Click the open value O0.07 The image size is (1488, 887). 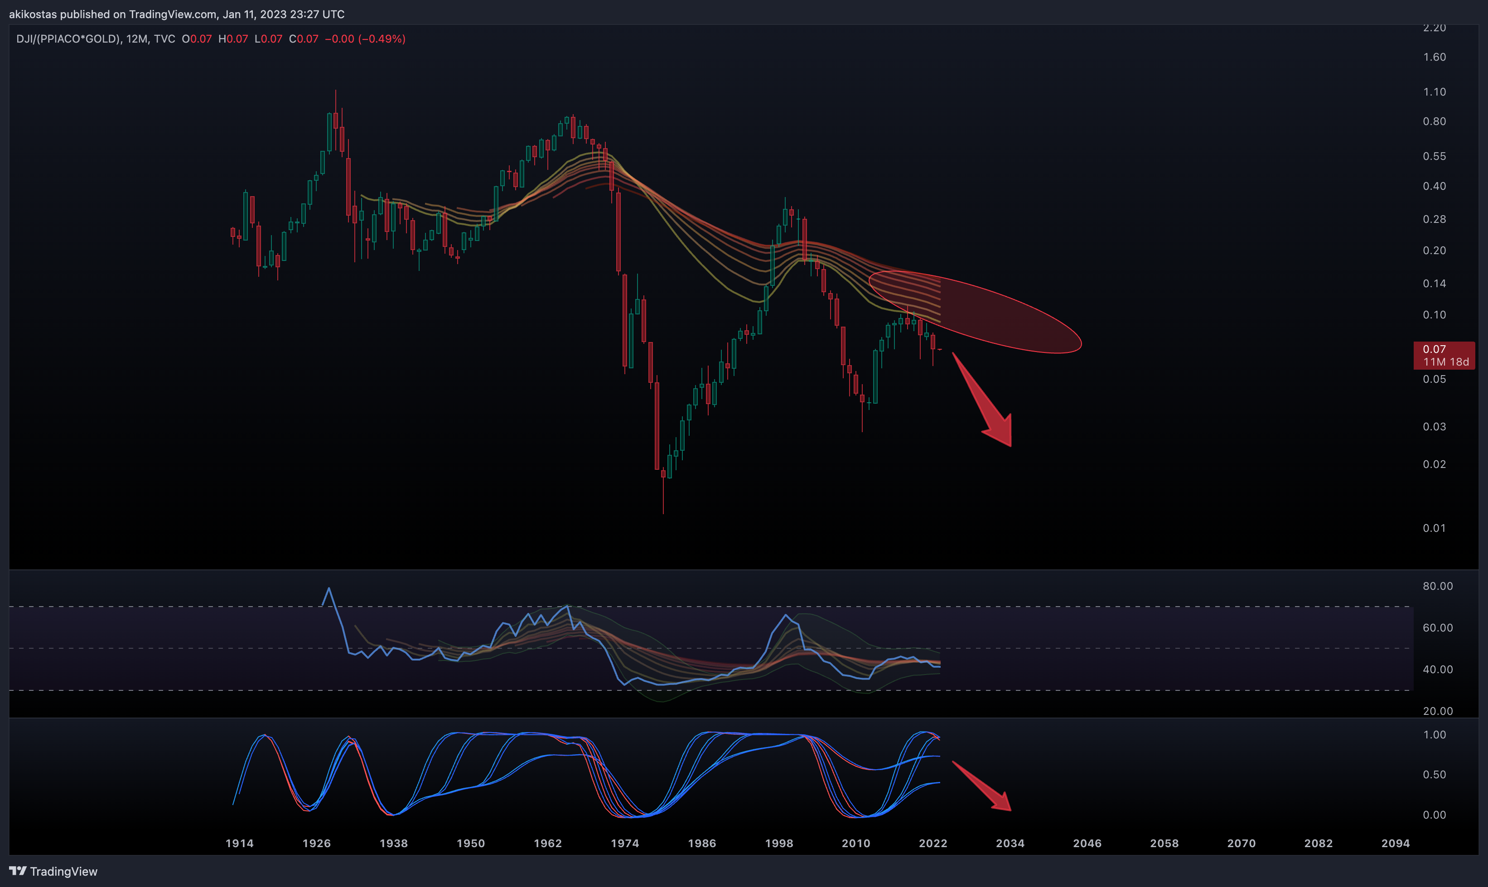pyautogui.click(x=197, y=39)
